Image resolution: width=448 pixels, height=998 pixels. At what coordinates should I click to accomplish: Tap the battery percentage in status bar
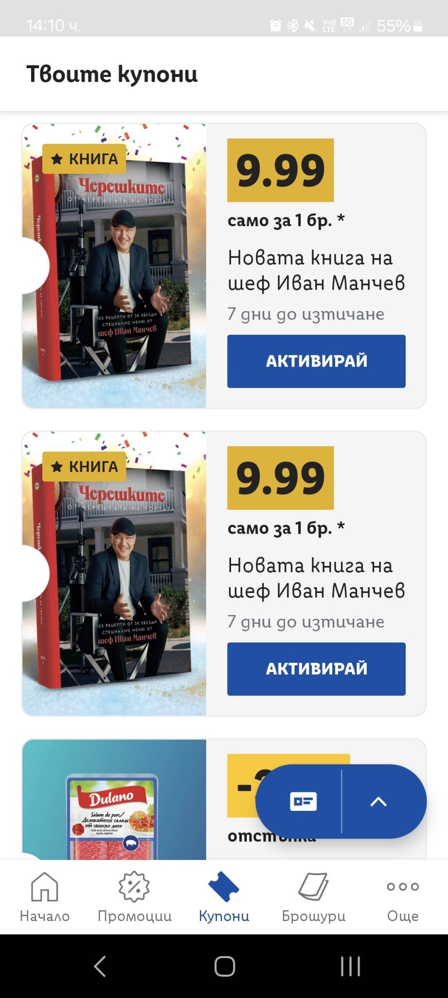tap(393, 26)
